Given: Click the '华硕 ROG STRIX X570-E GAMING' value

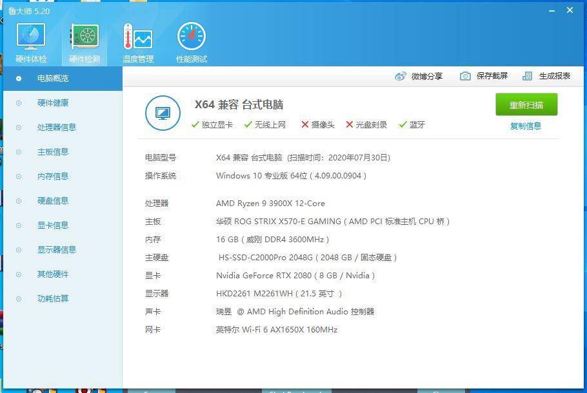Looking at the screenshot, I should click(x=279, y=222).
